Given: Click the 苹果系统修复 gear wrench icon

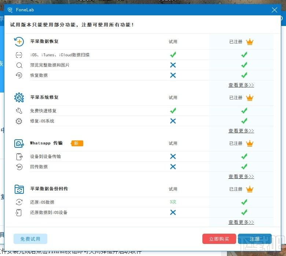Looking at the screenshot, I should 19,98.
